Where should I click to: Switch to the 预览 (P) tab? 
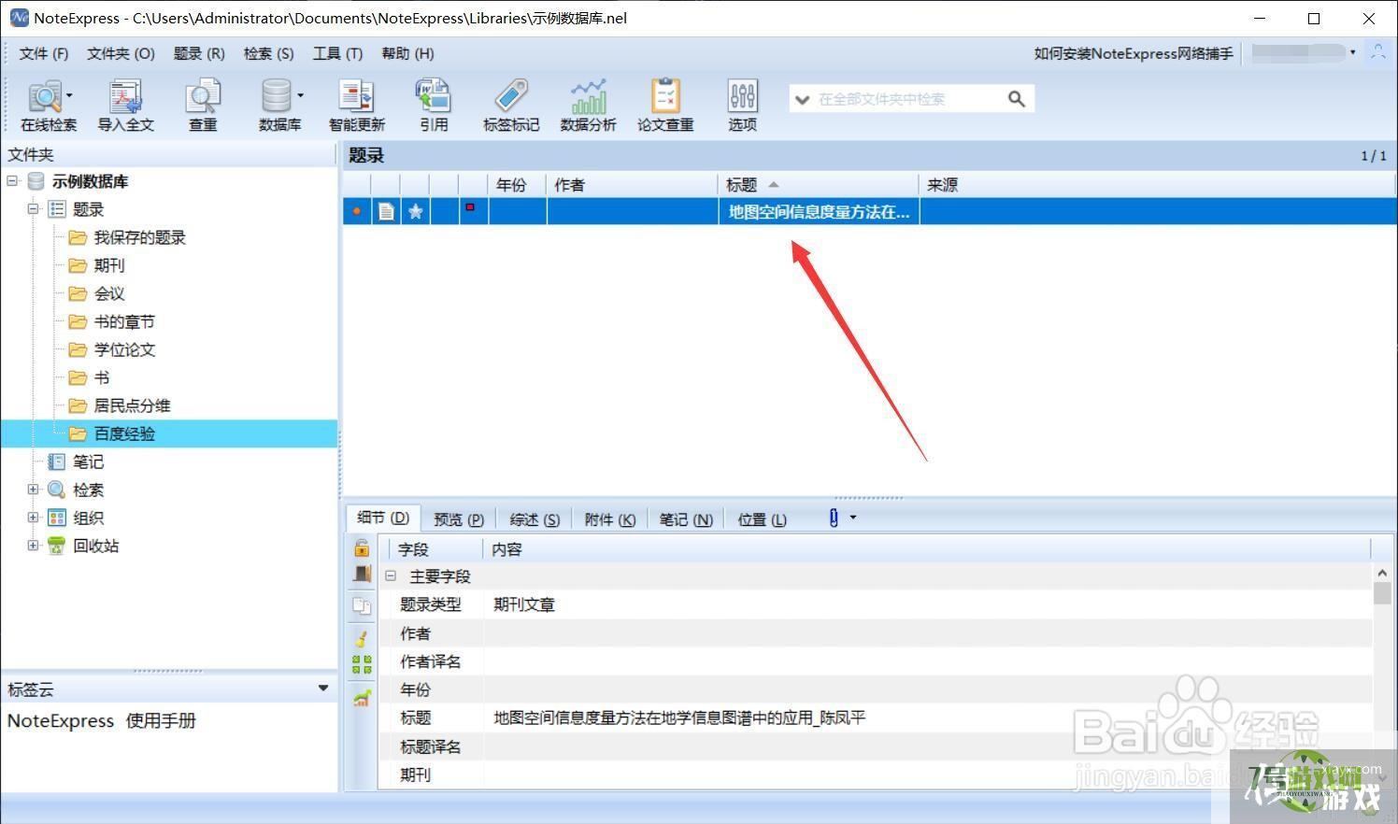[x=459, y=519]
